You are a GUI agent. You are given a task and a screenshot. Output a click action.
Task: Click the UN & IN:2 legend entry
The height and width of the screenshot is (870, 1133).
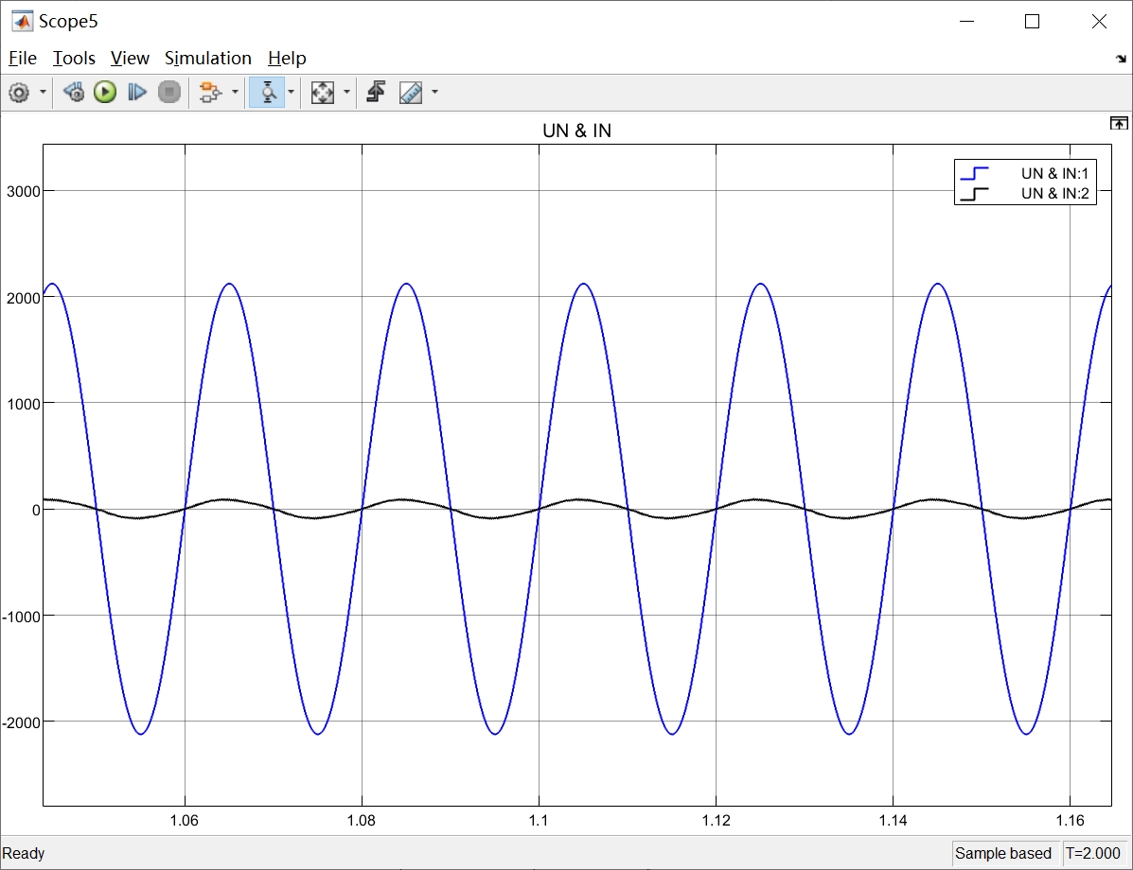tap(1054, 194)
